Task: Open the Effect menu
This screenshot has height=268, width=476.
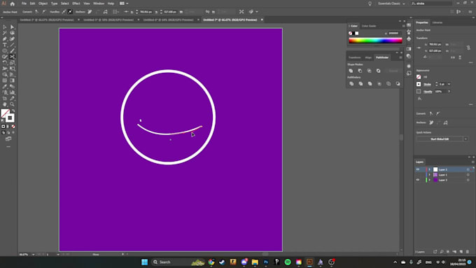Action: [76, 3]
